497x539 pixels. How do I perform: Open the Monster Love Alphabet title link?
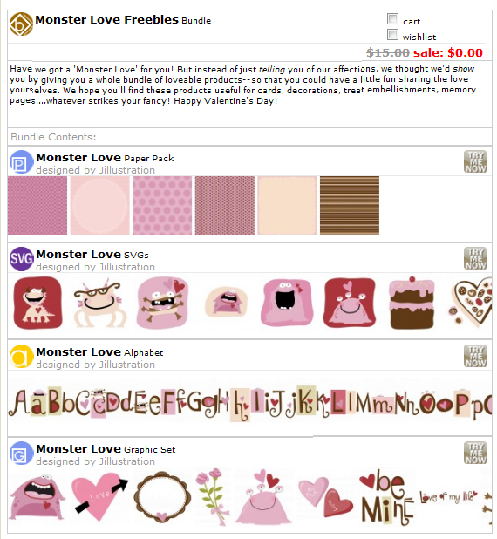click(99, 352)
